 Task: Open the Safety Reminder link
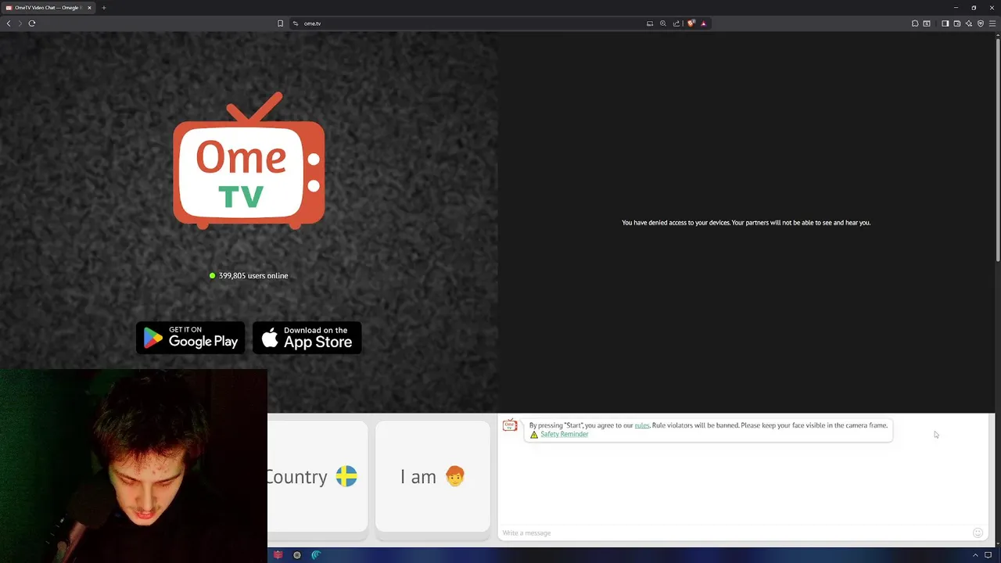pos(564,434)
